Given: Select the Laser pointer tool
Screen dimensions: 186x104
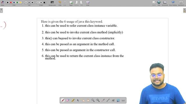Looking at the screenshot, I should 103,100.
